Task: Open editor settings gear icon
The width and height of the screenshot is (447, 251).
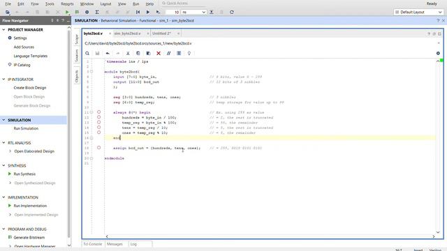Action: (438, 53)
